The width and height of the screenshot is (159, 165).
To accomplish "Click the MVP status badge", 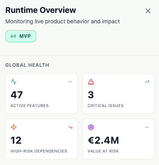I will click(x=21, y=36).
